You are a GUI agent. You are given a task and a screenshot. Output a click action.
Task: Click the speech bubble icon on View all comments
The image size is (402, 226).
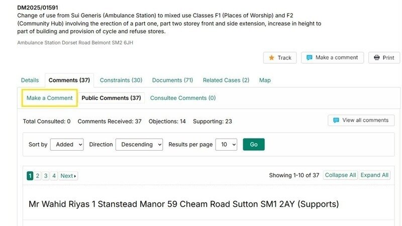click(x=336, y=121)
